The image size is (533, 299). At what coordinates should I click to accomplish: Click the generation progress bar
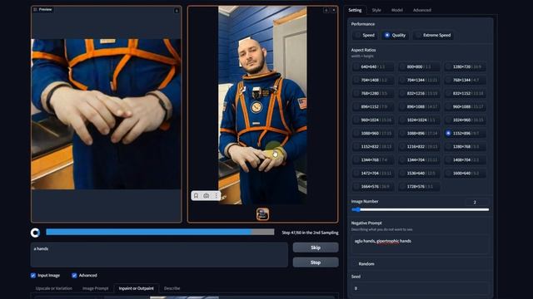tap(160, 232)
